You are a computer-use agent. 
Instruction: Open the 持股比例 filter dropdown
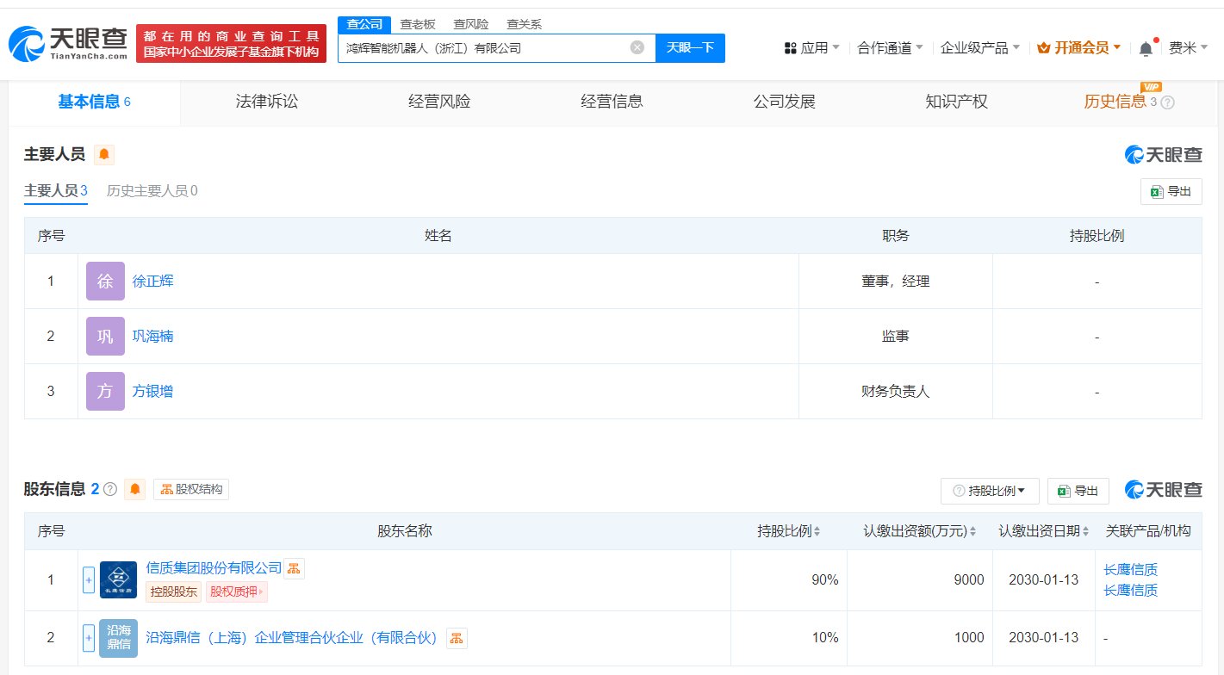pos(989,490)
